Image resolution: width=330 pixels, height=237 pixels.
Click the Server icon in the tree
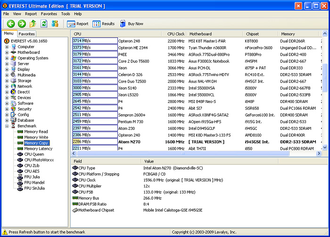coord(14,64)
